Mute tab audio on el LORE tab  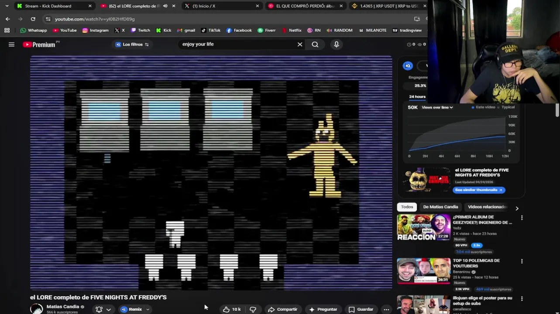[x=165, y=6]
